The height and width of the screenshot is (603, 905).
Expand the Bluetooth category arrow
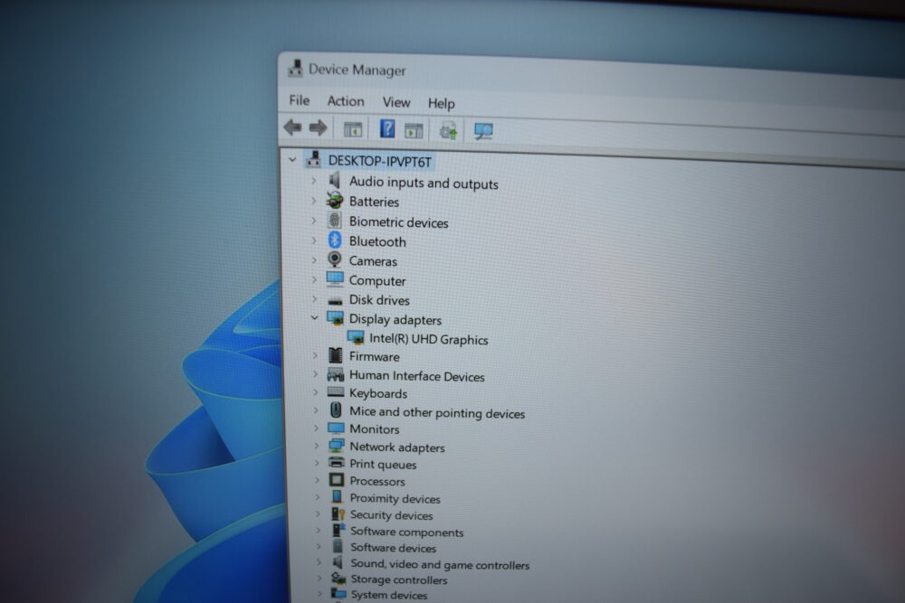(314, 240)
